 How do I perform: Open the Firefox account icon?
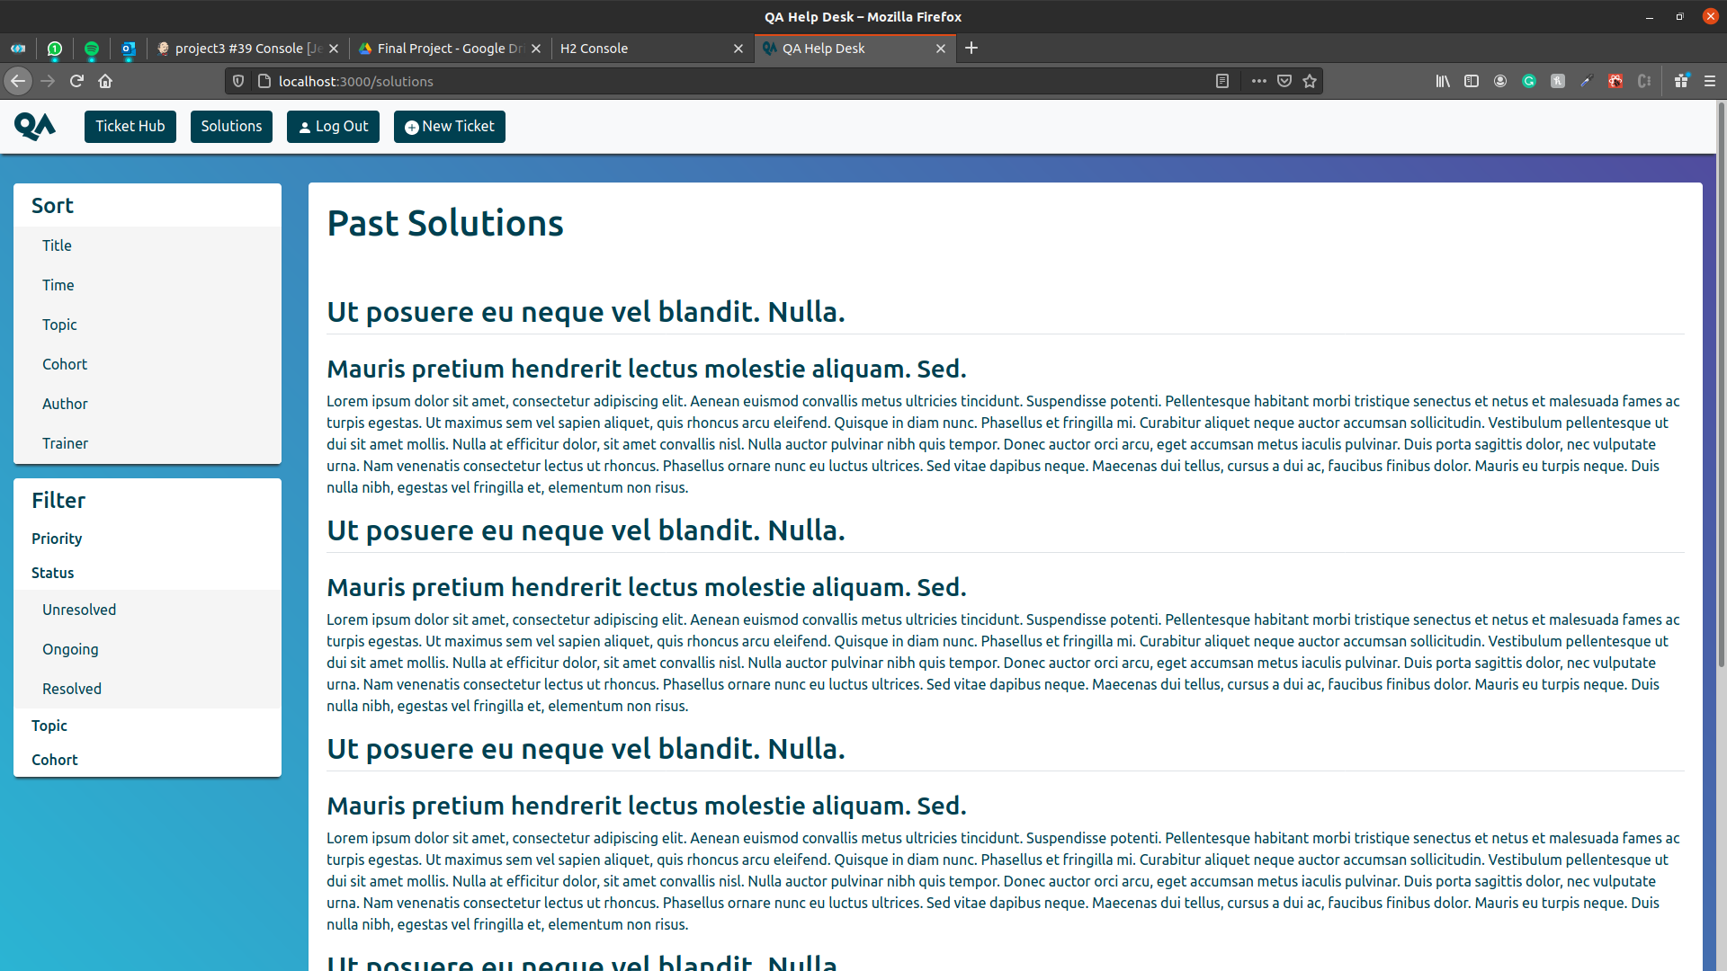(x=1500, y=81)
